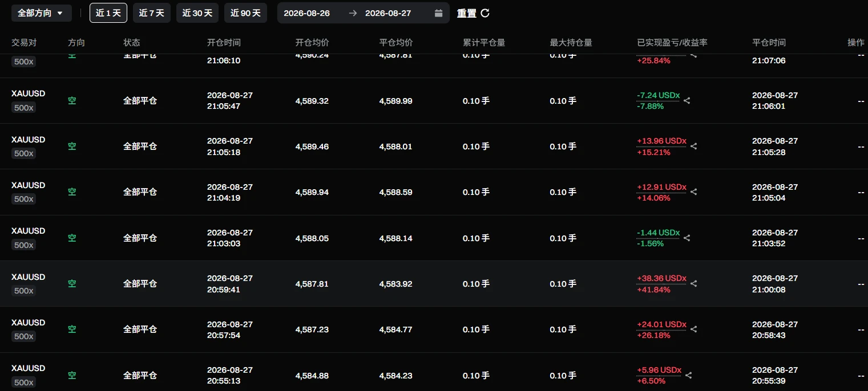Click 全部平仓 status in row opened 21:05:18

coord(140,146)
